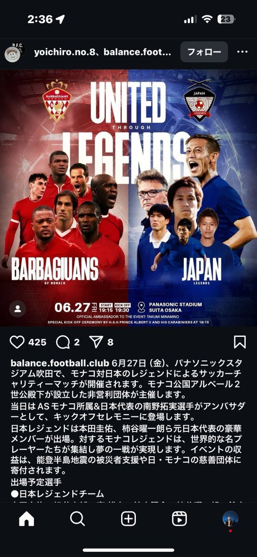257x557 pixels.
Task: View the 425 likes count
Action: 37,343
